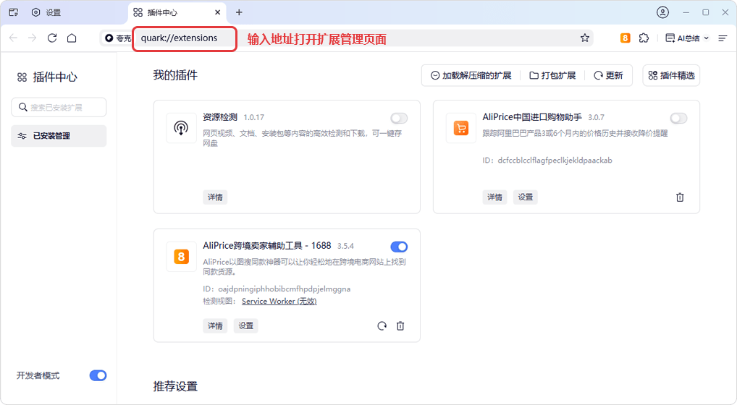Open the AliPrice extension icon in toolbar

626,38
